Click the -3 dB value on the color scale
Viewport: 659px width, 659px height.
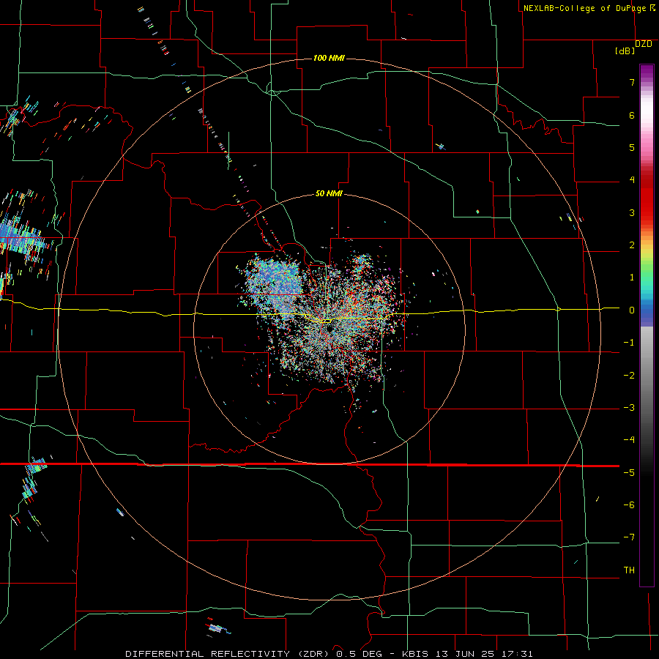(629, 408)
